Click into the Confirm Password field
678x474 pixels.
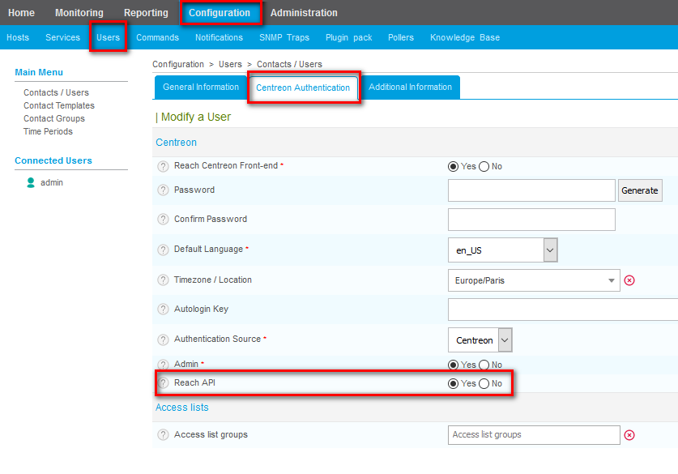(531, 220)
